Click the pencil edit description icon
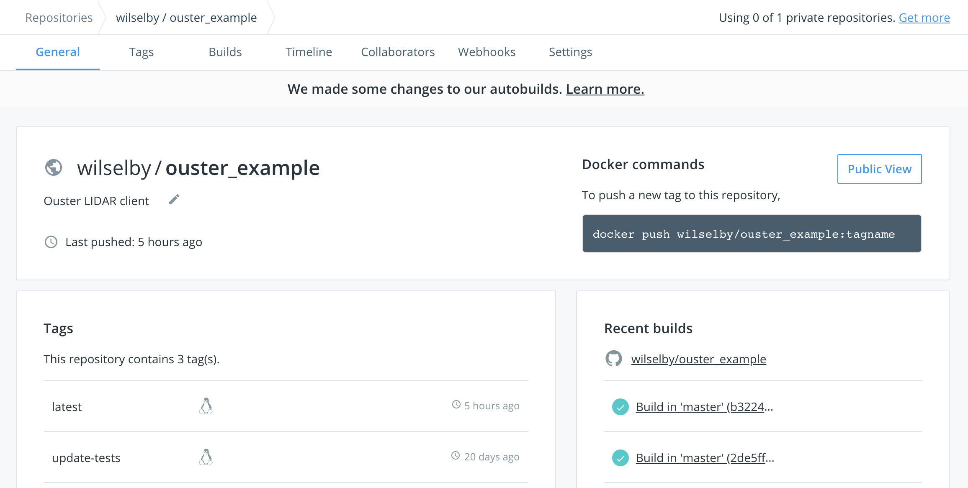968x488 pixels. point(174,200)
